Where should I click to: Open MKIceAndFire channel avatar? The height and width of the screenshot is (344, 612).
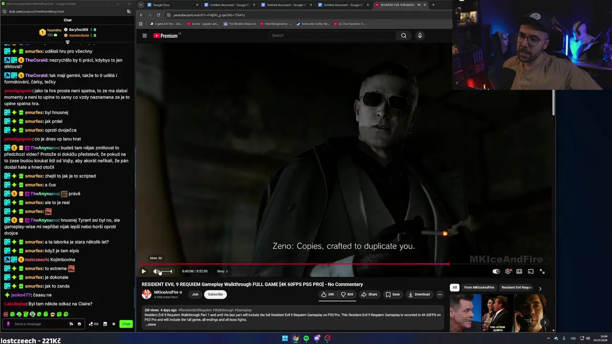(146, 294)
